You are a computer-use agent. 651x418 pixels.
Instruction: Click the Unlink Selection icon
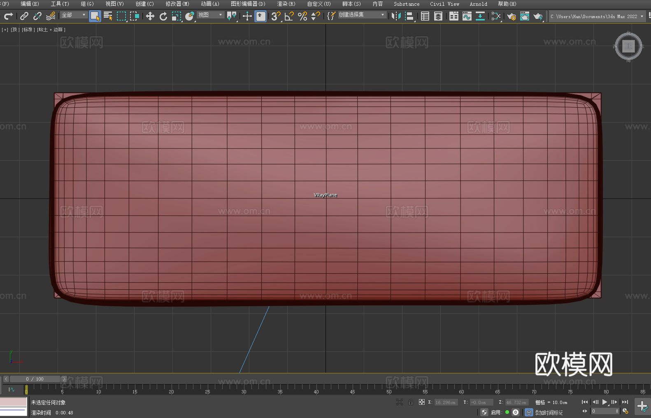pyautogui.click(x=37, y=16)
